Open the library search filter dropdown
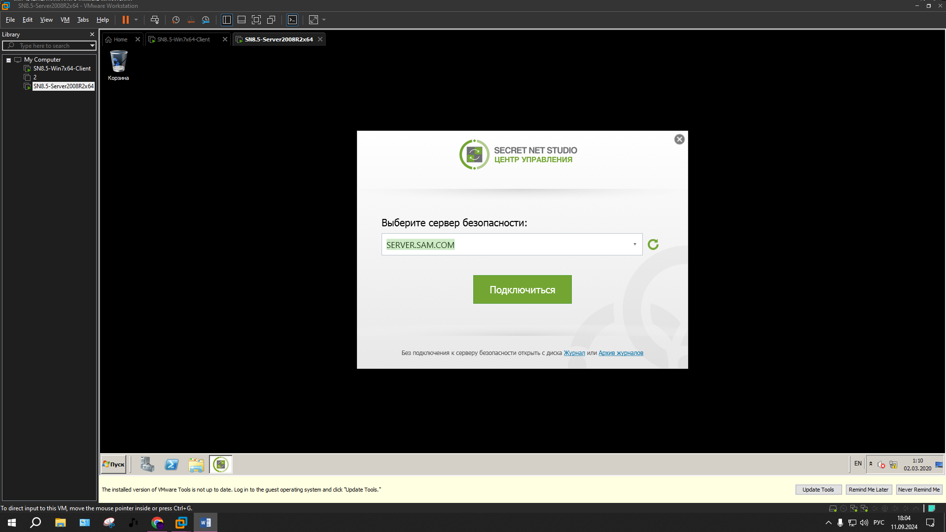 point(92,46)
